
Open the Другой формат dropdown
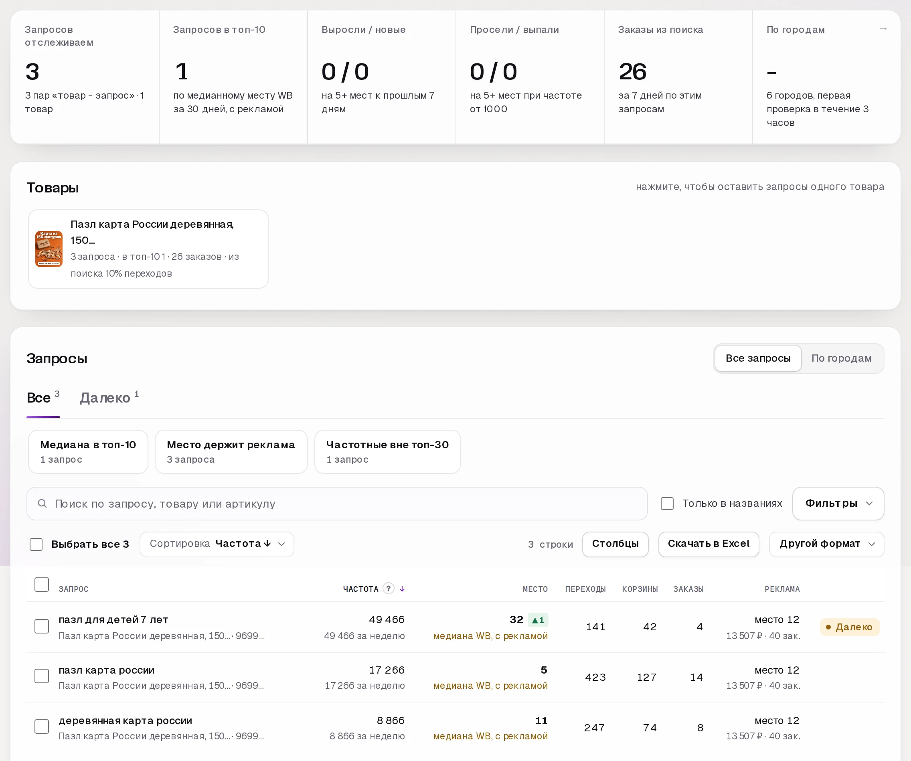coord(826,544)
